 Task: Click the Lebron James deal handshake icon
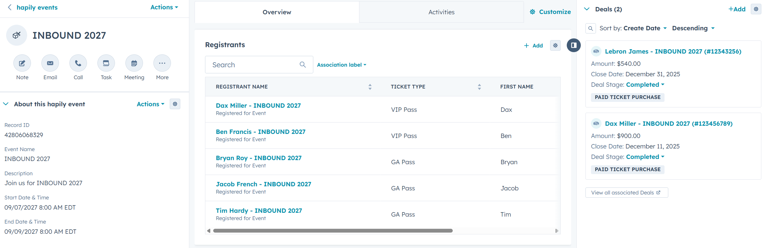click(x=596, y=51)
